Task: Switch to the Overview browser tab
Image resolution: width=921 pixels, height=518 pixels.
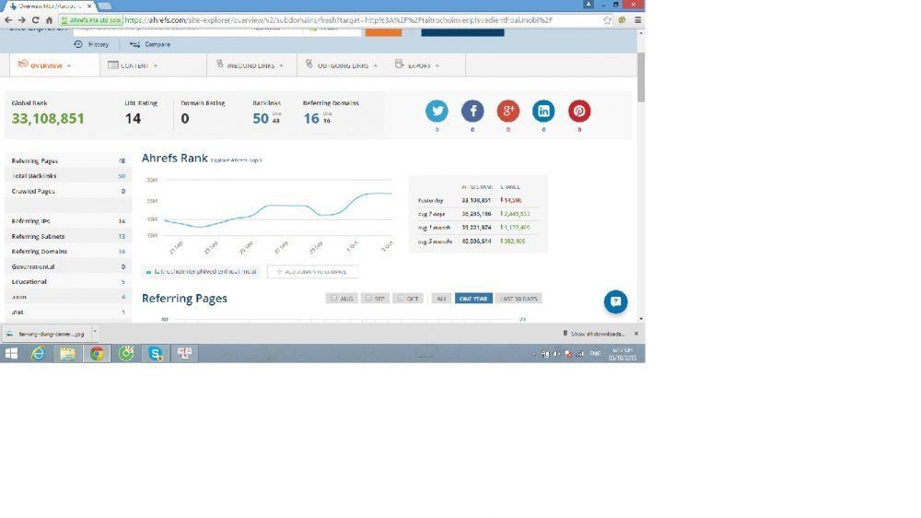Action: point(51,6)
